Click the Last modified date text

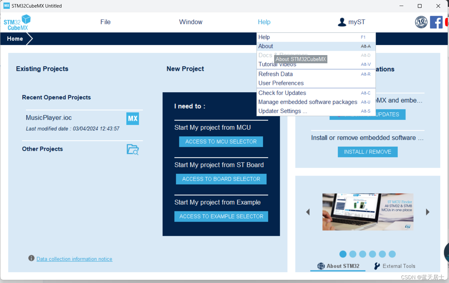pyautogui.click(x=72, y=129)
